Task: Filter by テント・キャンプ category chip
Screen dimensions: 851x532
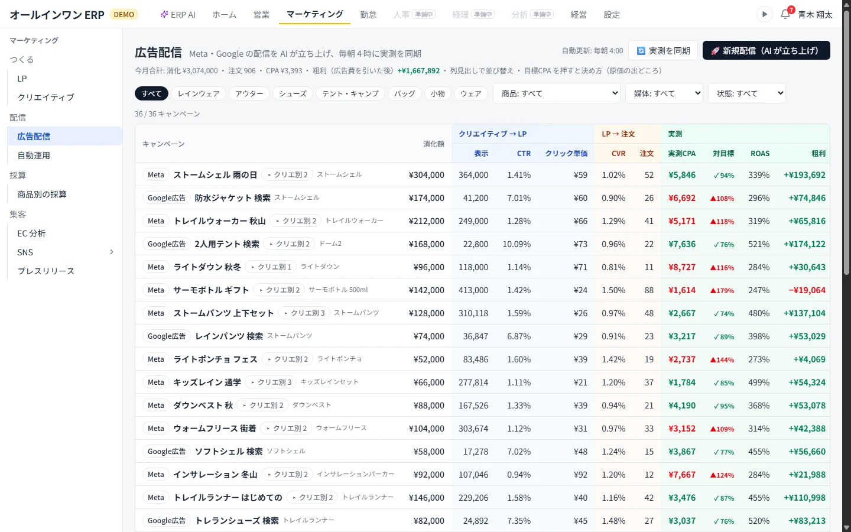Action: [x=350, y=93]
